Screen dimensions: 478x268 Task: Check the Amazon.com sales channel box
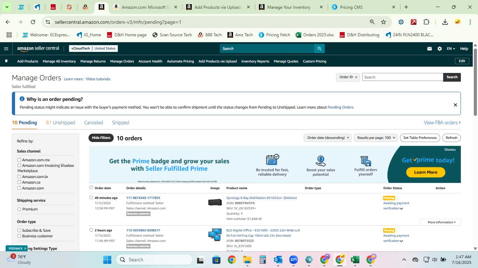pos(19,188)
